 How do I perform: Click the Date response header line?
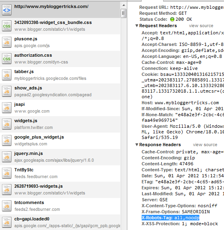tap(183, 176)
